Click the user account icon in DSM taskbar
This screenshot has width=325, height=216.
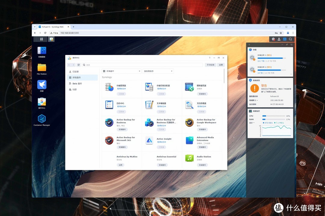(279, 39)
